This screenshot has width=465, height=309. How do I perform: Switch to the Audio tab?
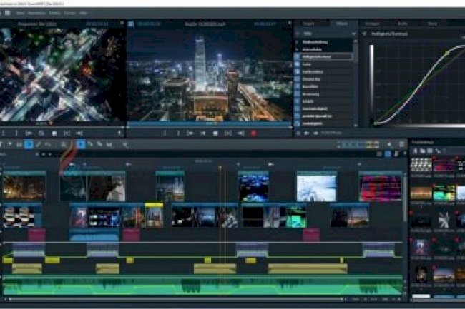coord(403,24)
